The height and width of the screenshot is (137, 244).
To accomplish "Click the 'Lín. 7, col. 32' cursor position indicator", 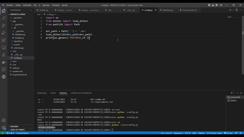I will tap(166, 133).
